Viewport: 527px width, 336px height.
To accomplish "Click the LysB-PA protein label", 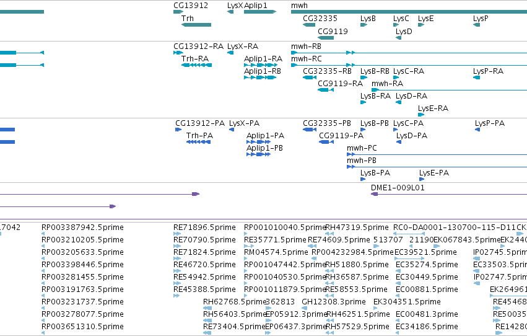I will (375, 173).
